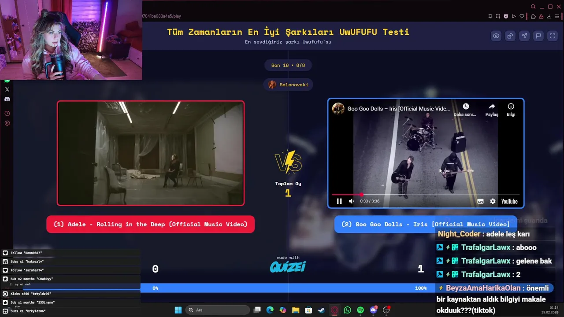Viewport: 564px width, 317px height.
Task: Toggle YouTube subtitles captions button
Action: [480, 201]
